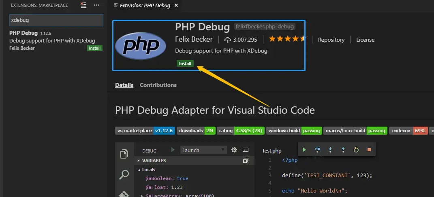Click Explorer files icon in demo image
Image resolution: width=434 pixels, height=197 pixels.
124,154
